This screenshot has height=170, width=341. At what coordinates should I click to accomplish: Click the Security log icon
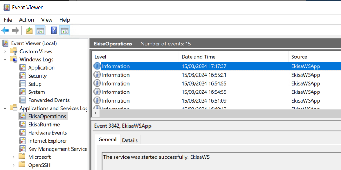(x=22, y=76)
